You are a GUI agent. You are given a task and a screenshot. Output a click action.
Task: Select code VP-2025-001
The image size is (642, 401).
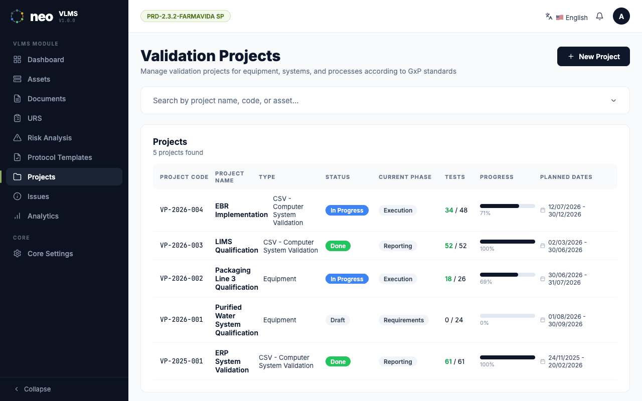coord(182,361)
